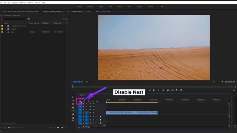Select the Selection tool arrow
This screenshot has height=133, width=237.
[x=73, y=97]
